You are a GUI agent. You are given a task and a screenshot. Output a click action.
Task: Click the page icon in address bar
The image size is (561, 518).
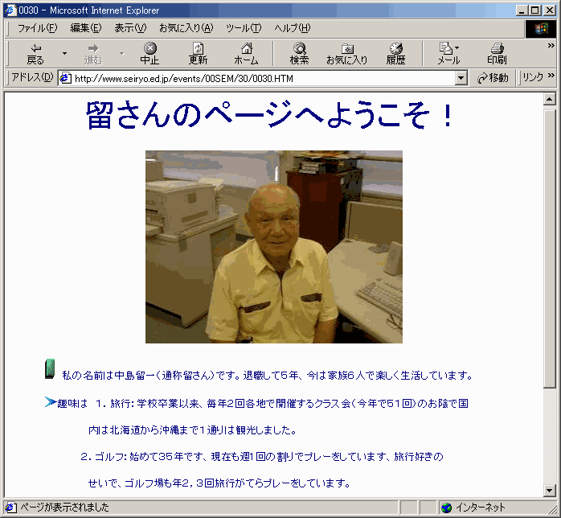point(65,78)
